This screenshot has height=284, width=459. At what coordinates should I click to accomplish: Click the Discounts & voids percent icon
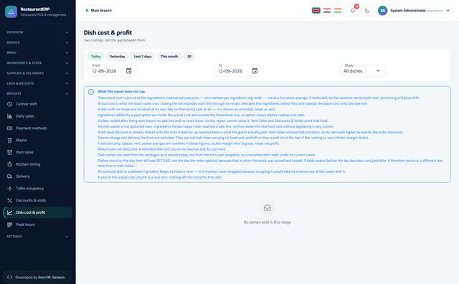tap(9, 201)
